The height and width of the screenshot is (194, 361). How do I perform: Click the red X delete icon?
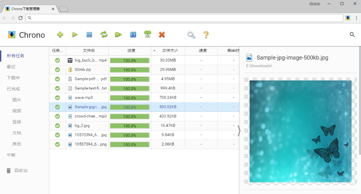(162, 35)
